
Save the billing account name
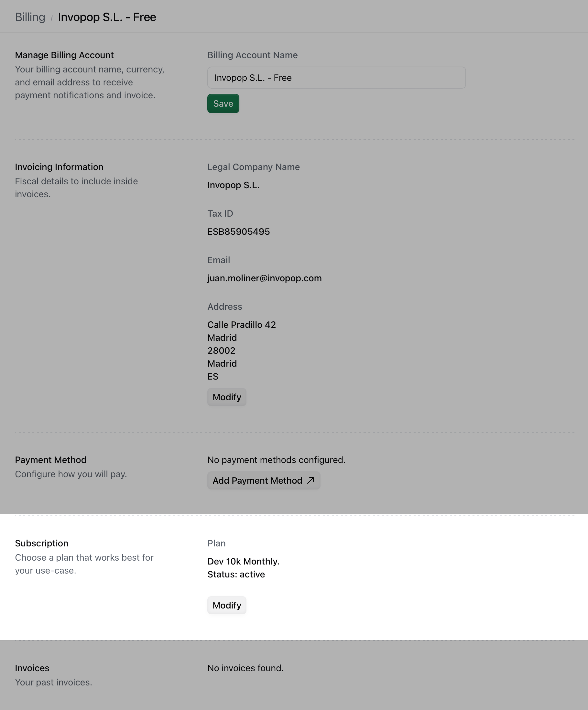[x=223, y=103]
